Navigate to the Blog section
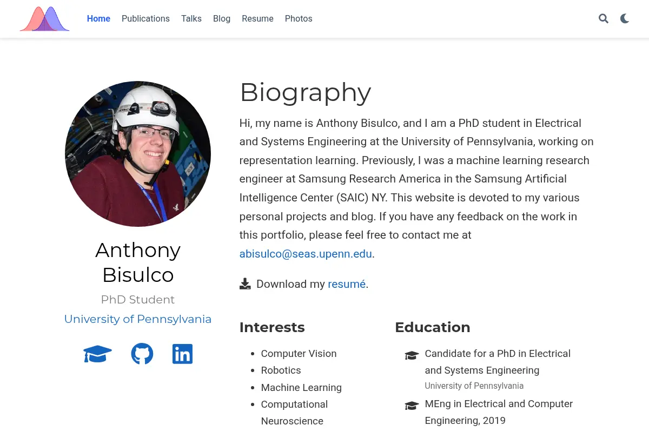 tap(222, 19)
